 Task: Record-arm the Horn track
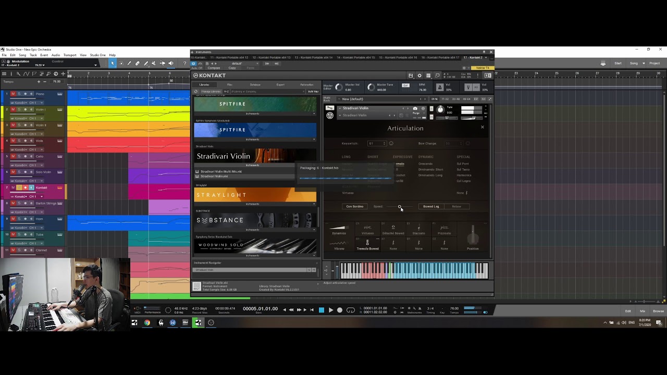click(25, 219)
